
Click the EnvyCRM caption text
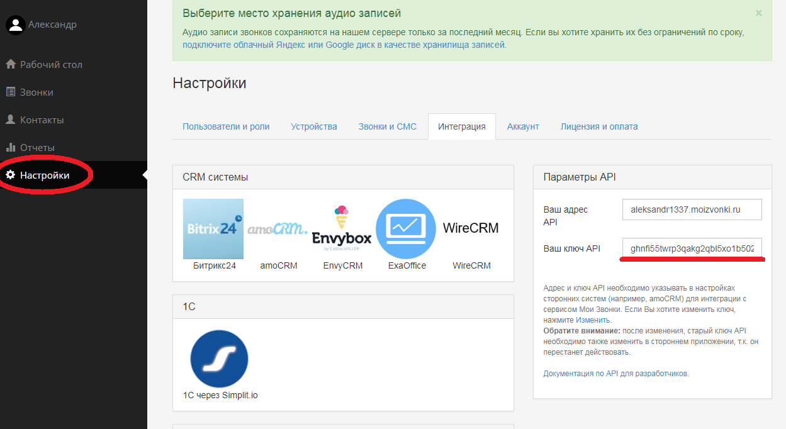[x=343, y=265]
